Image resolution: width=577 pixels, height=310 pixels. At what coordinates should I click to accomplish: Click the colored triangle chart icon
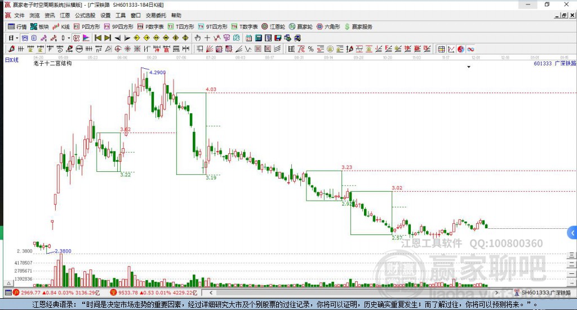tap(86, 38)
